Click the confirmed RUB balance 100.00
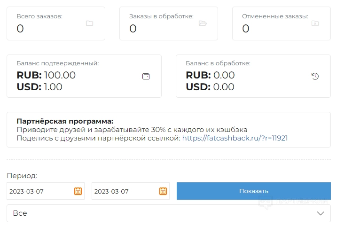 click(x=60, y=75)
